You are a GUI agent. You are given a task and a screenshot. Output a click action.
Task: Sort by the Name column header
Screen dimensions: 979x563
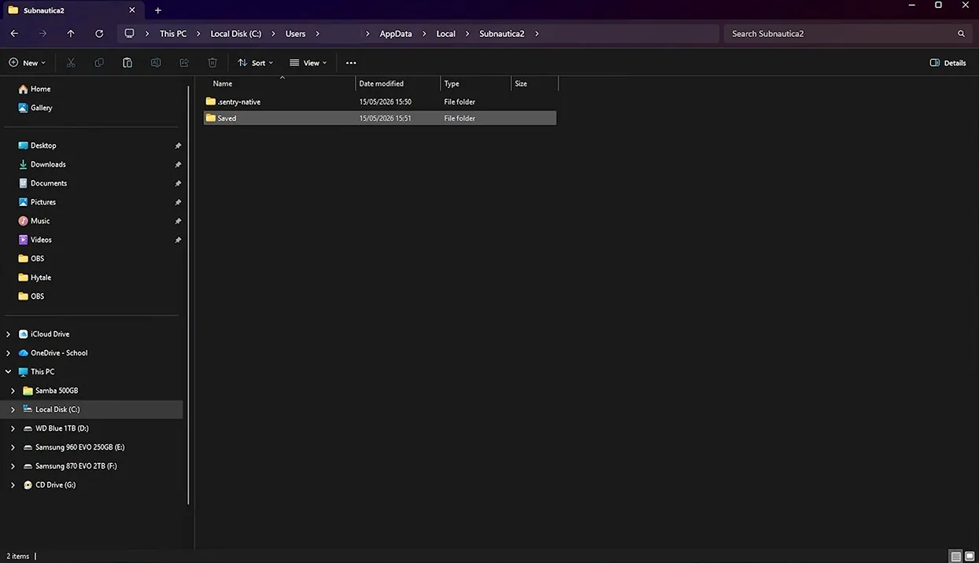pos(283,83)
